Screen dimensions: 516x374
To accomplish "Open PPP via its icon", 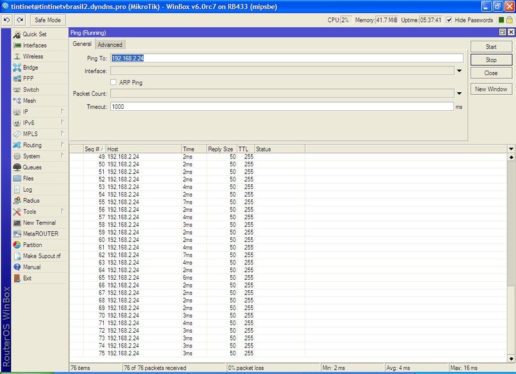I will pyautogui.click(x=17, y=79).
